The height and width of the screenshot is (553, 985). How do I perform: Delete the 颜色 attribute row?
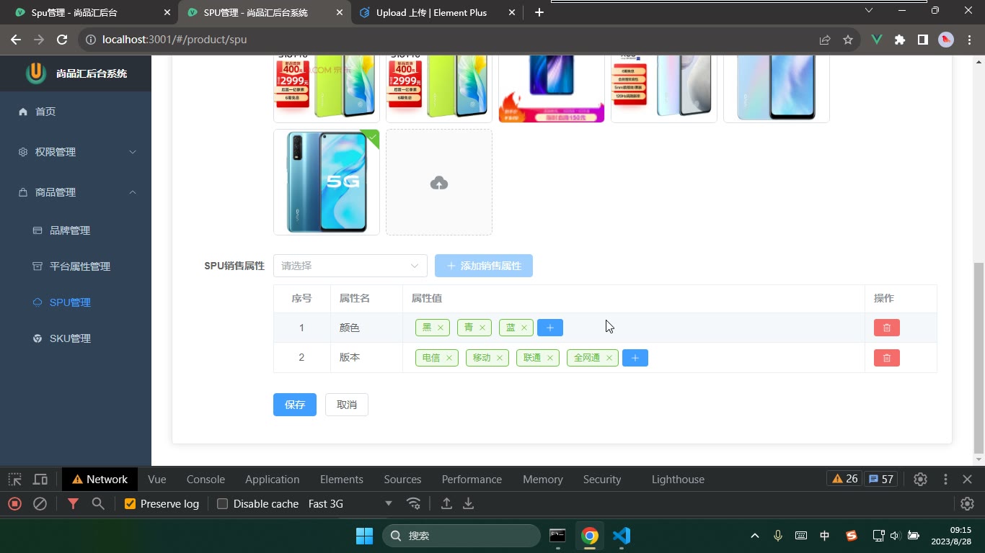[x=886, y=328]
